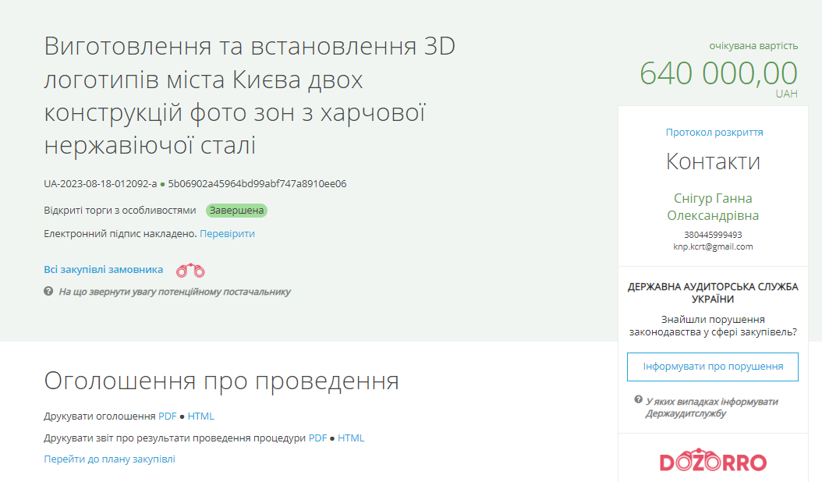Click the contact email knp.kcrt@gmail.com

(713, 246)
